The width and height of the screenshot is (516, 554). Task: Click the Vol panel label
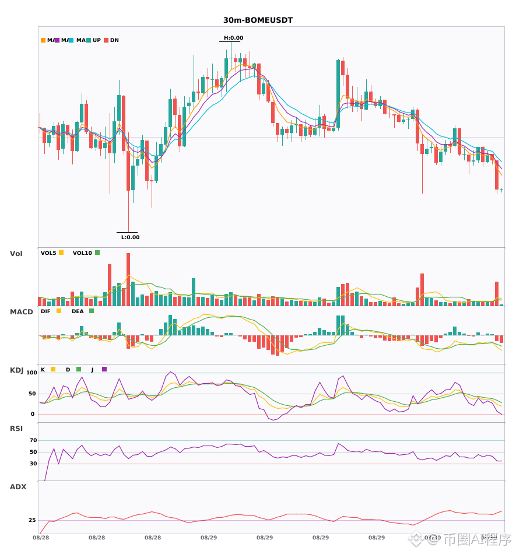point(16,254)
